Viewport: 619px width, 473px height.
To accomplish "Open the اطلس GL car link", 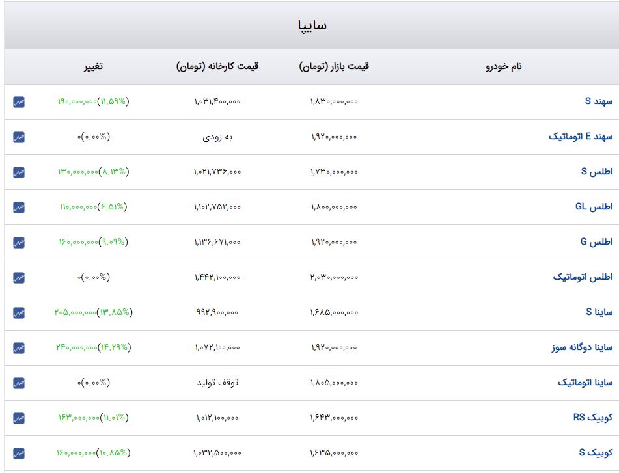I will (x=594, y=207).
